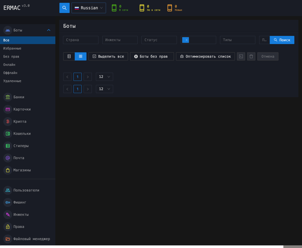The height and width of the screenshot is (248, 302).
Task: Select Удаленные in the sidebar submenu
Action: coord(12,81)
